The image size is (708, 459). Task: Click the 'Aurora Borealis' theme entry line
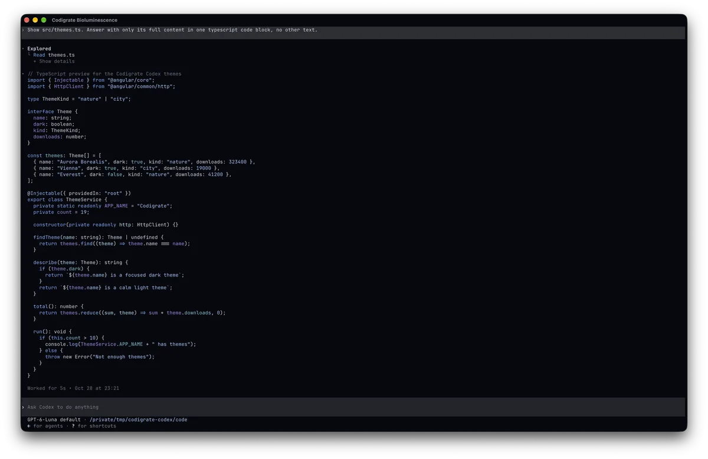click(x=145, y=162)
